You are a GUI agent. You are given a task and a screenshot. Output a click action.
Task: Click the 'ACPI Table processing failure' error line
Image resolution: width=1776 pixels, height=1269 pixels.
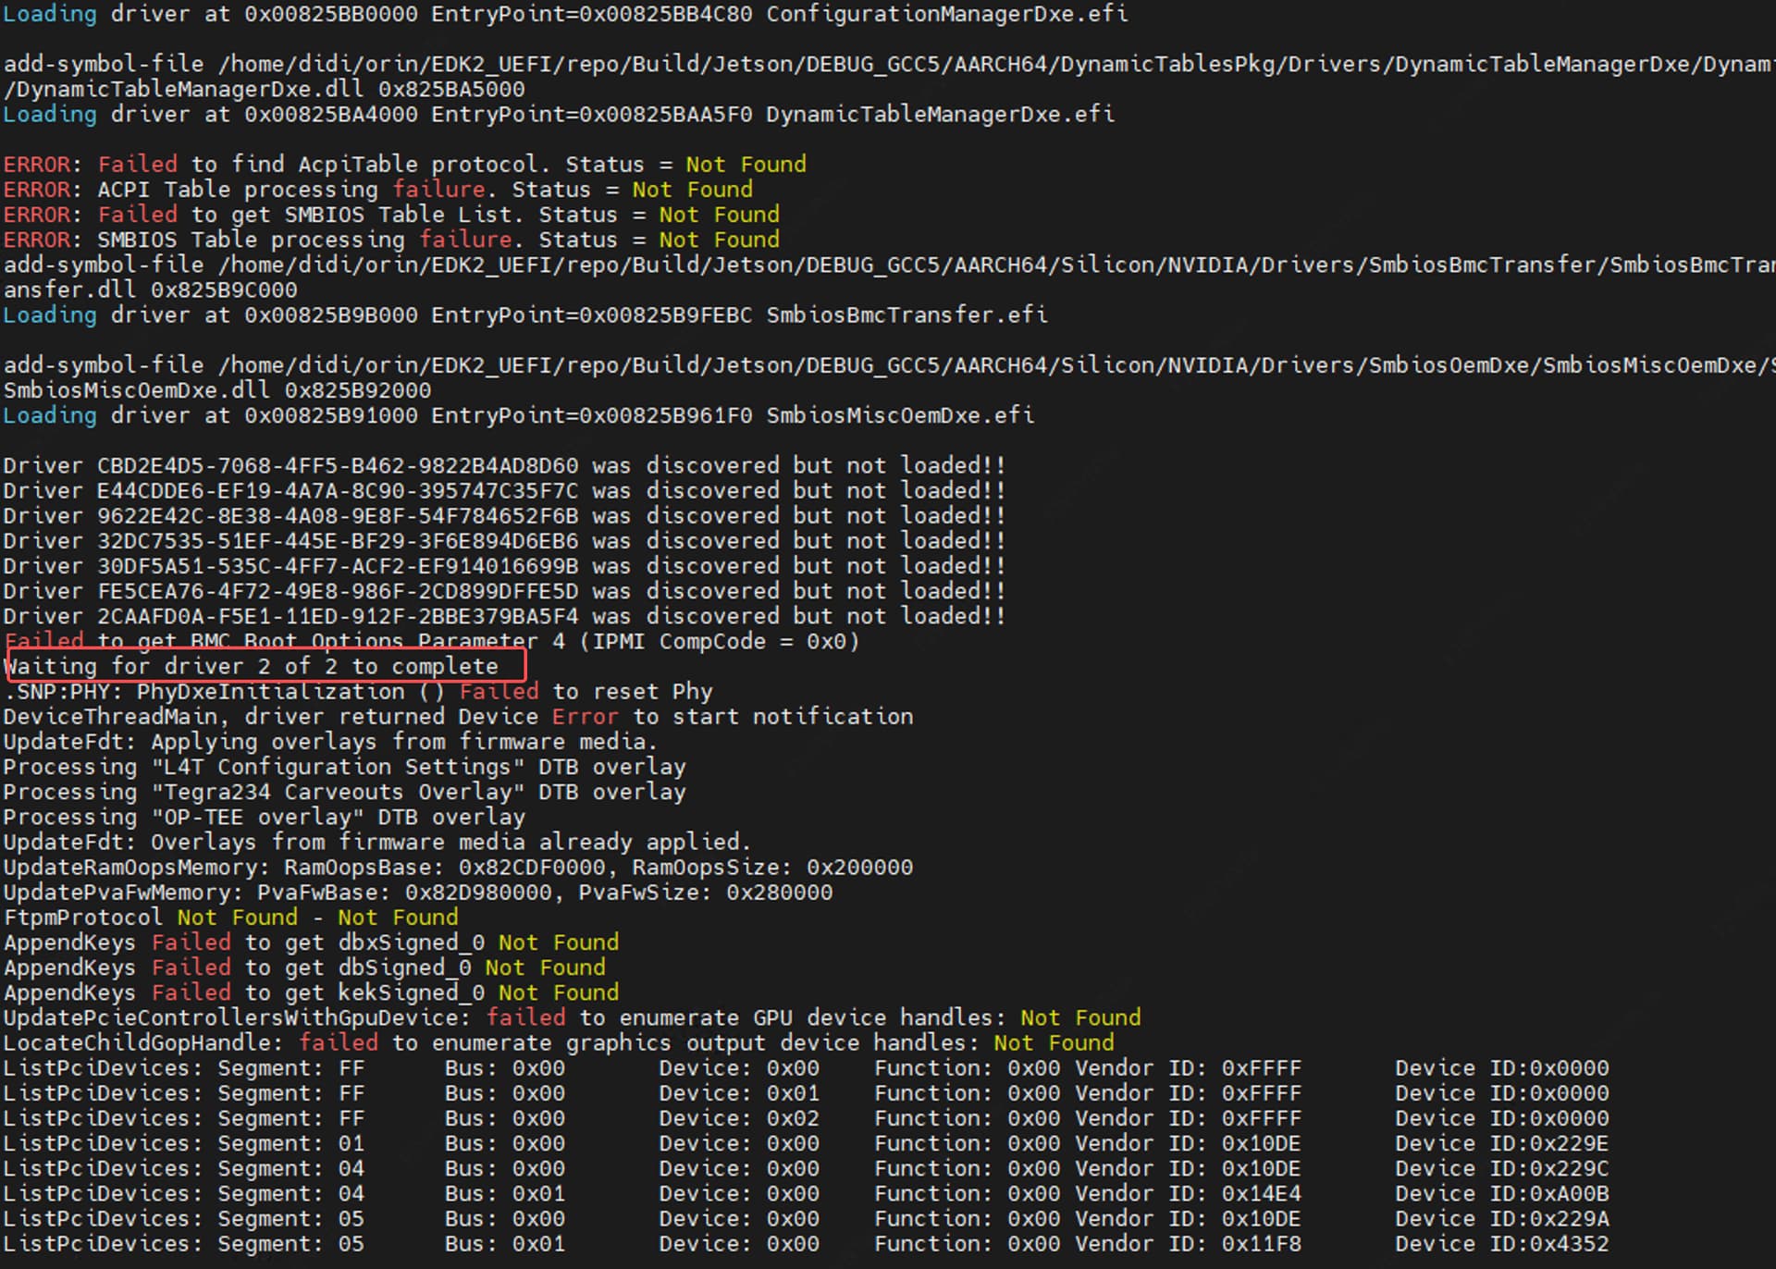click(377, 190)
